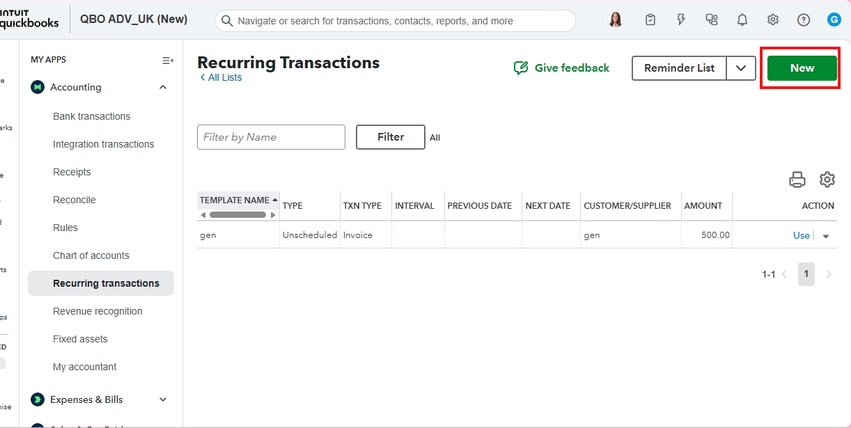Screen dimensions: 851x428
Task: Click the Template Name column horizontal scrollbar
Action: (x=237, y=214)
